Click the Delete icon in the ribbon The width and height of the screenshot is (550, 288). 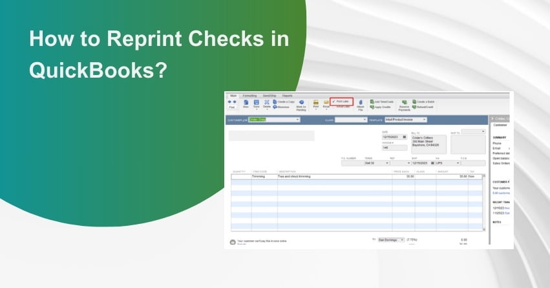pos(266,102)
